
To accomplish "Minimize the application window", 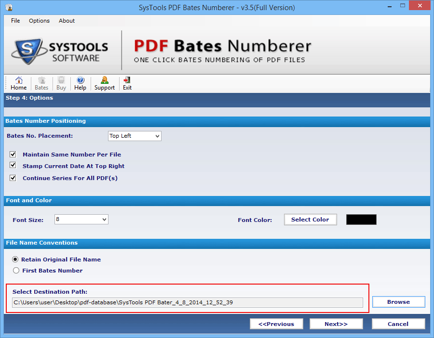I will 390,6.
